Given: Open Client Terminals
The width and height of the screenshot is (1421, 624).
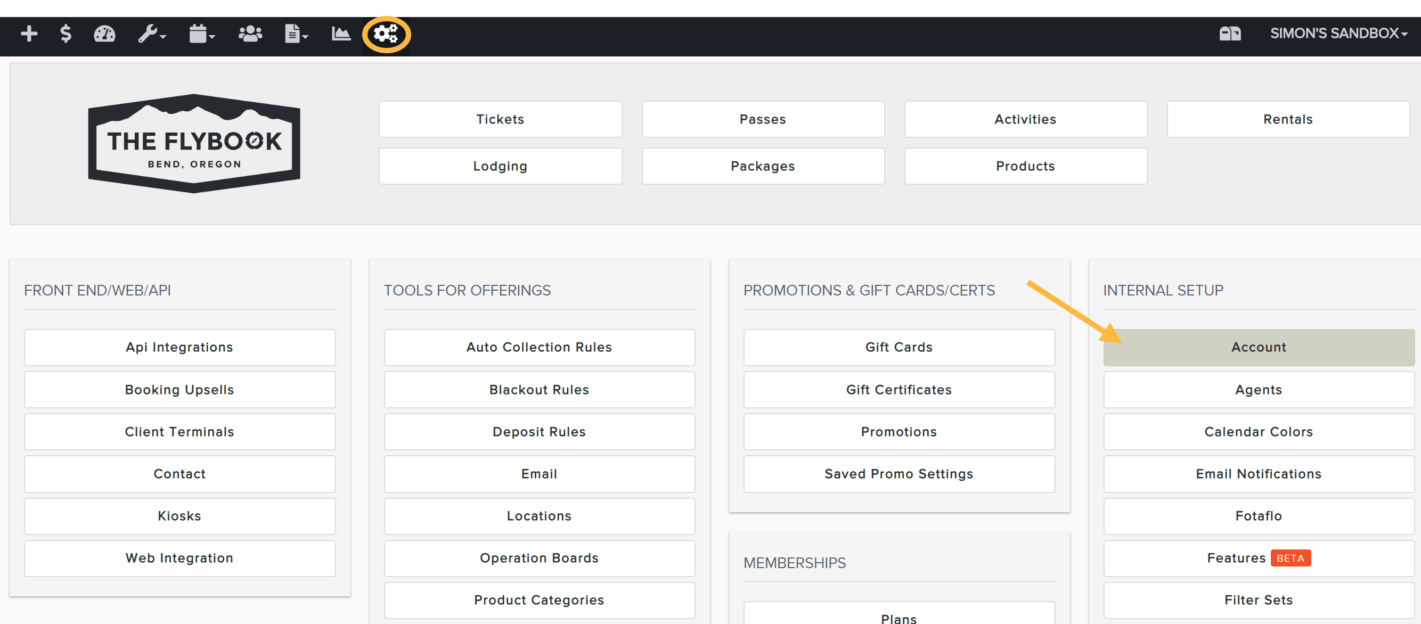Looking at the screenshot, I should (x=179, y=432).
